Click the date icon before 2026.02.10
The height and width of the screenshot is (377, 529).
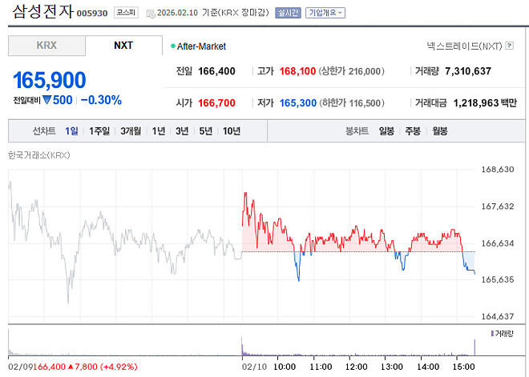click(151, 14)
